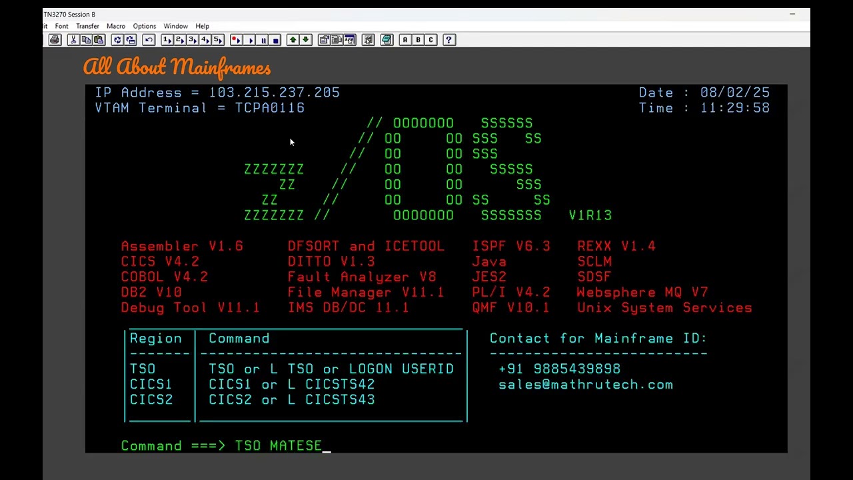Screen dimensions: 853x480
Task: Minimize the TN3270 Session B window
Action: click(792, 14)
